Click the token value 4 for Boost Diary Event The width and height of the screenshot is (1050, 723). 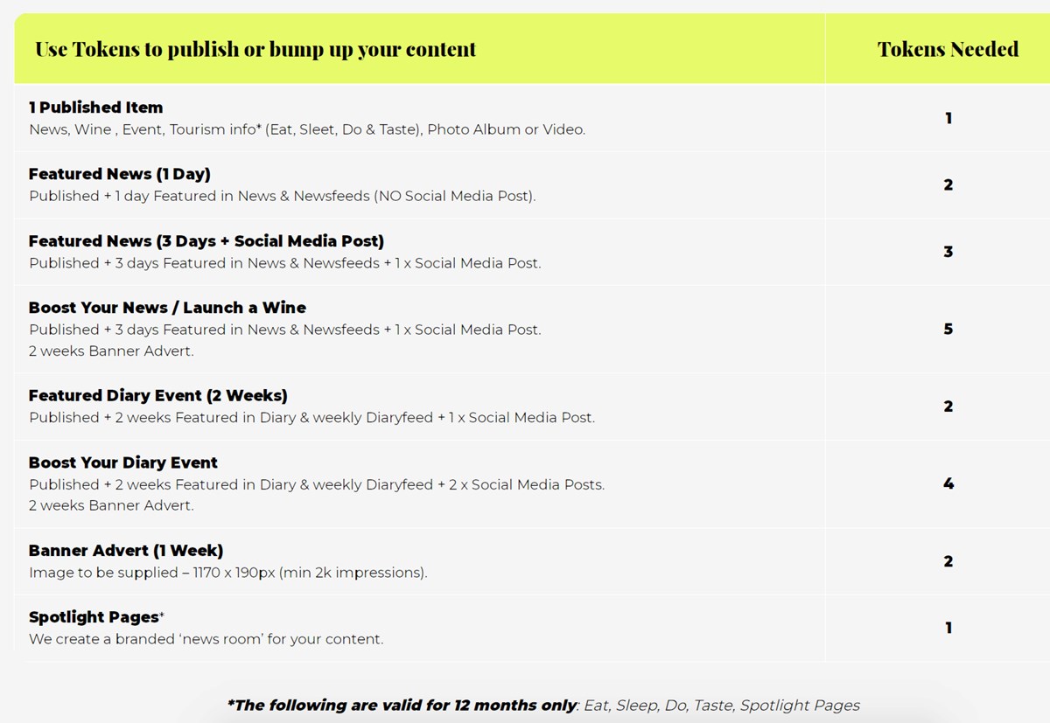(948, 483)
